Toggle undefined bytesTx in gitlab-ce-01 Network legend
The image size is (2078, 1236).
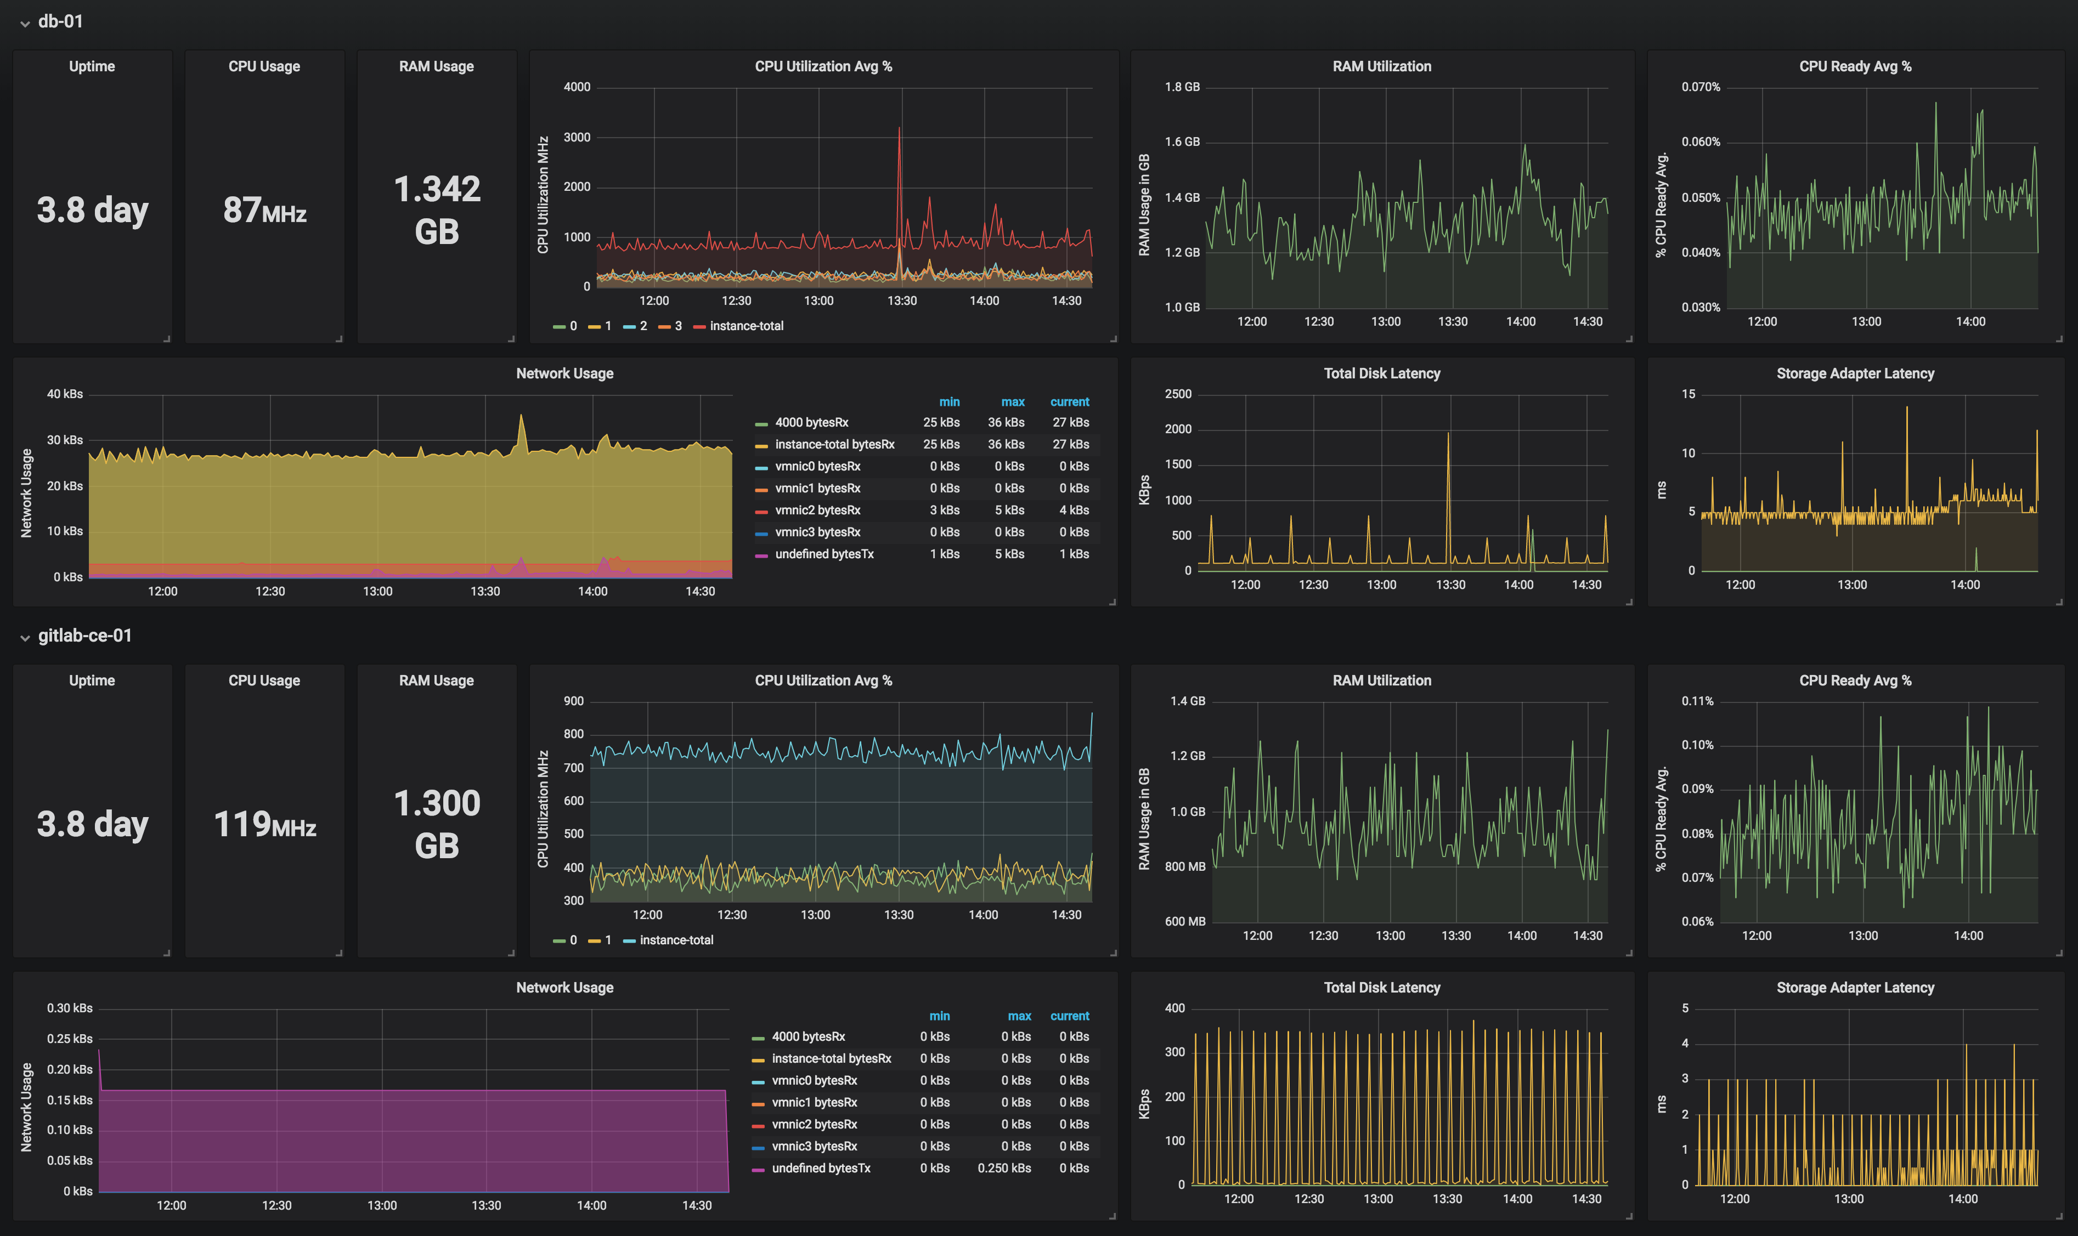tap(821, 1169)
